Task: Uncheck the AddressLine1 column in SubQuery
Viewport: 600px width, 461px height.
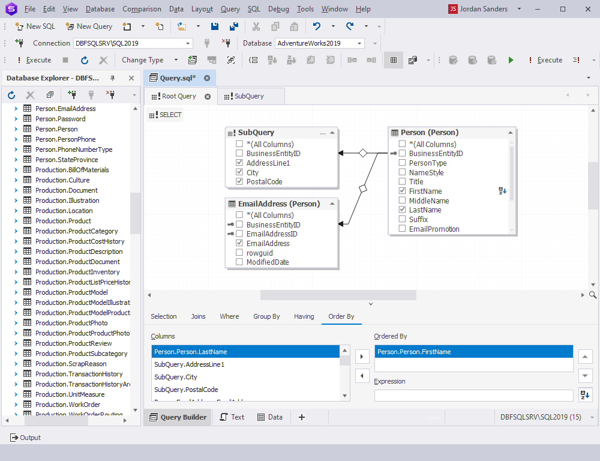Action: pos(239,163)
